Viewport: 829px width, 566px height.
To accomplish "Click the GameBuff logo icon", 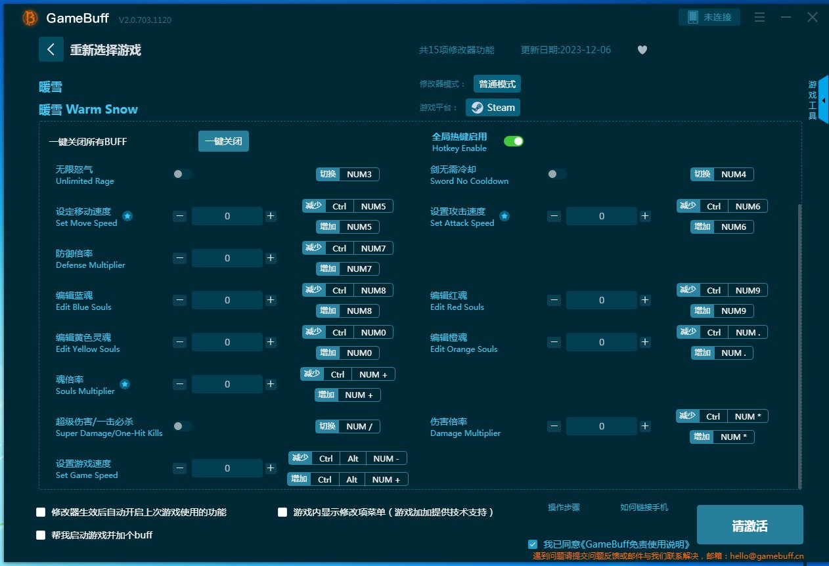I will [x=30, y=18].
